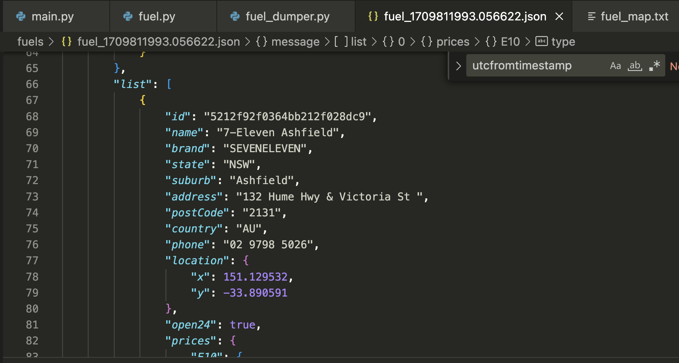Switch to the fuel_map.txt tab
This screenshot has height=363, width=679.
(x=634, y=16)
